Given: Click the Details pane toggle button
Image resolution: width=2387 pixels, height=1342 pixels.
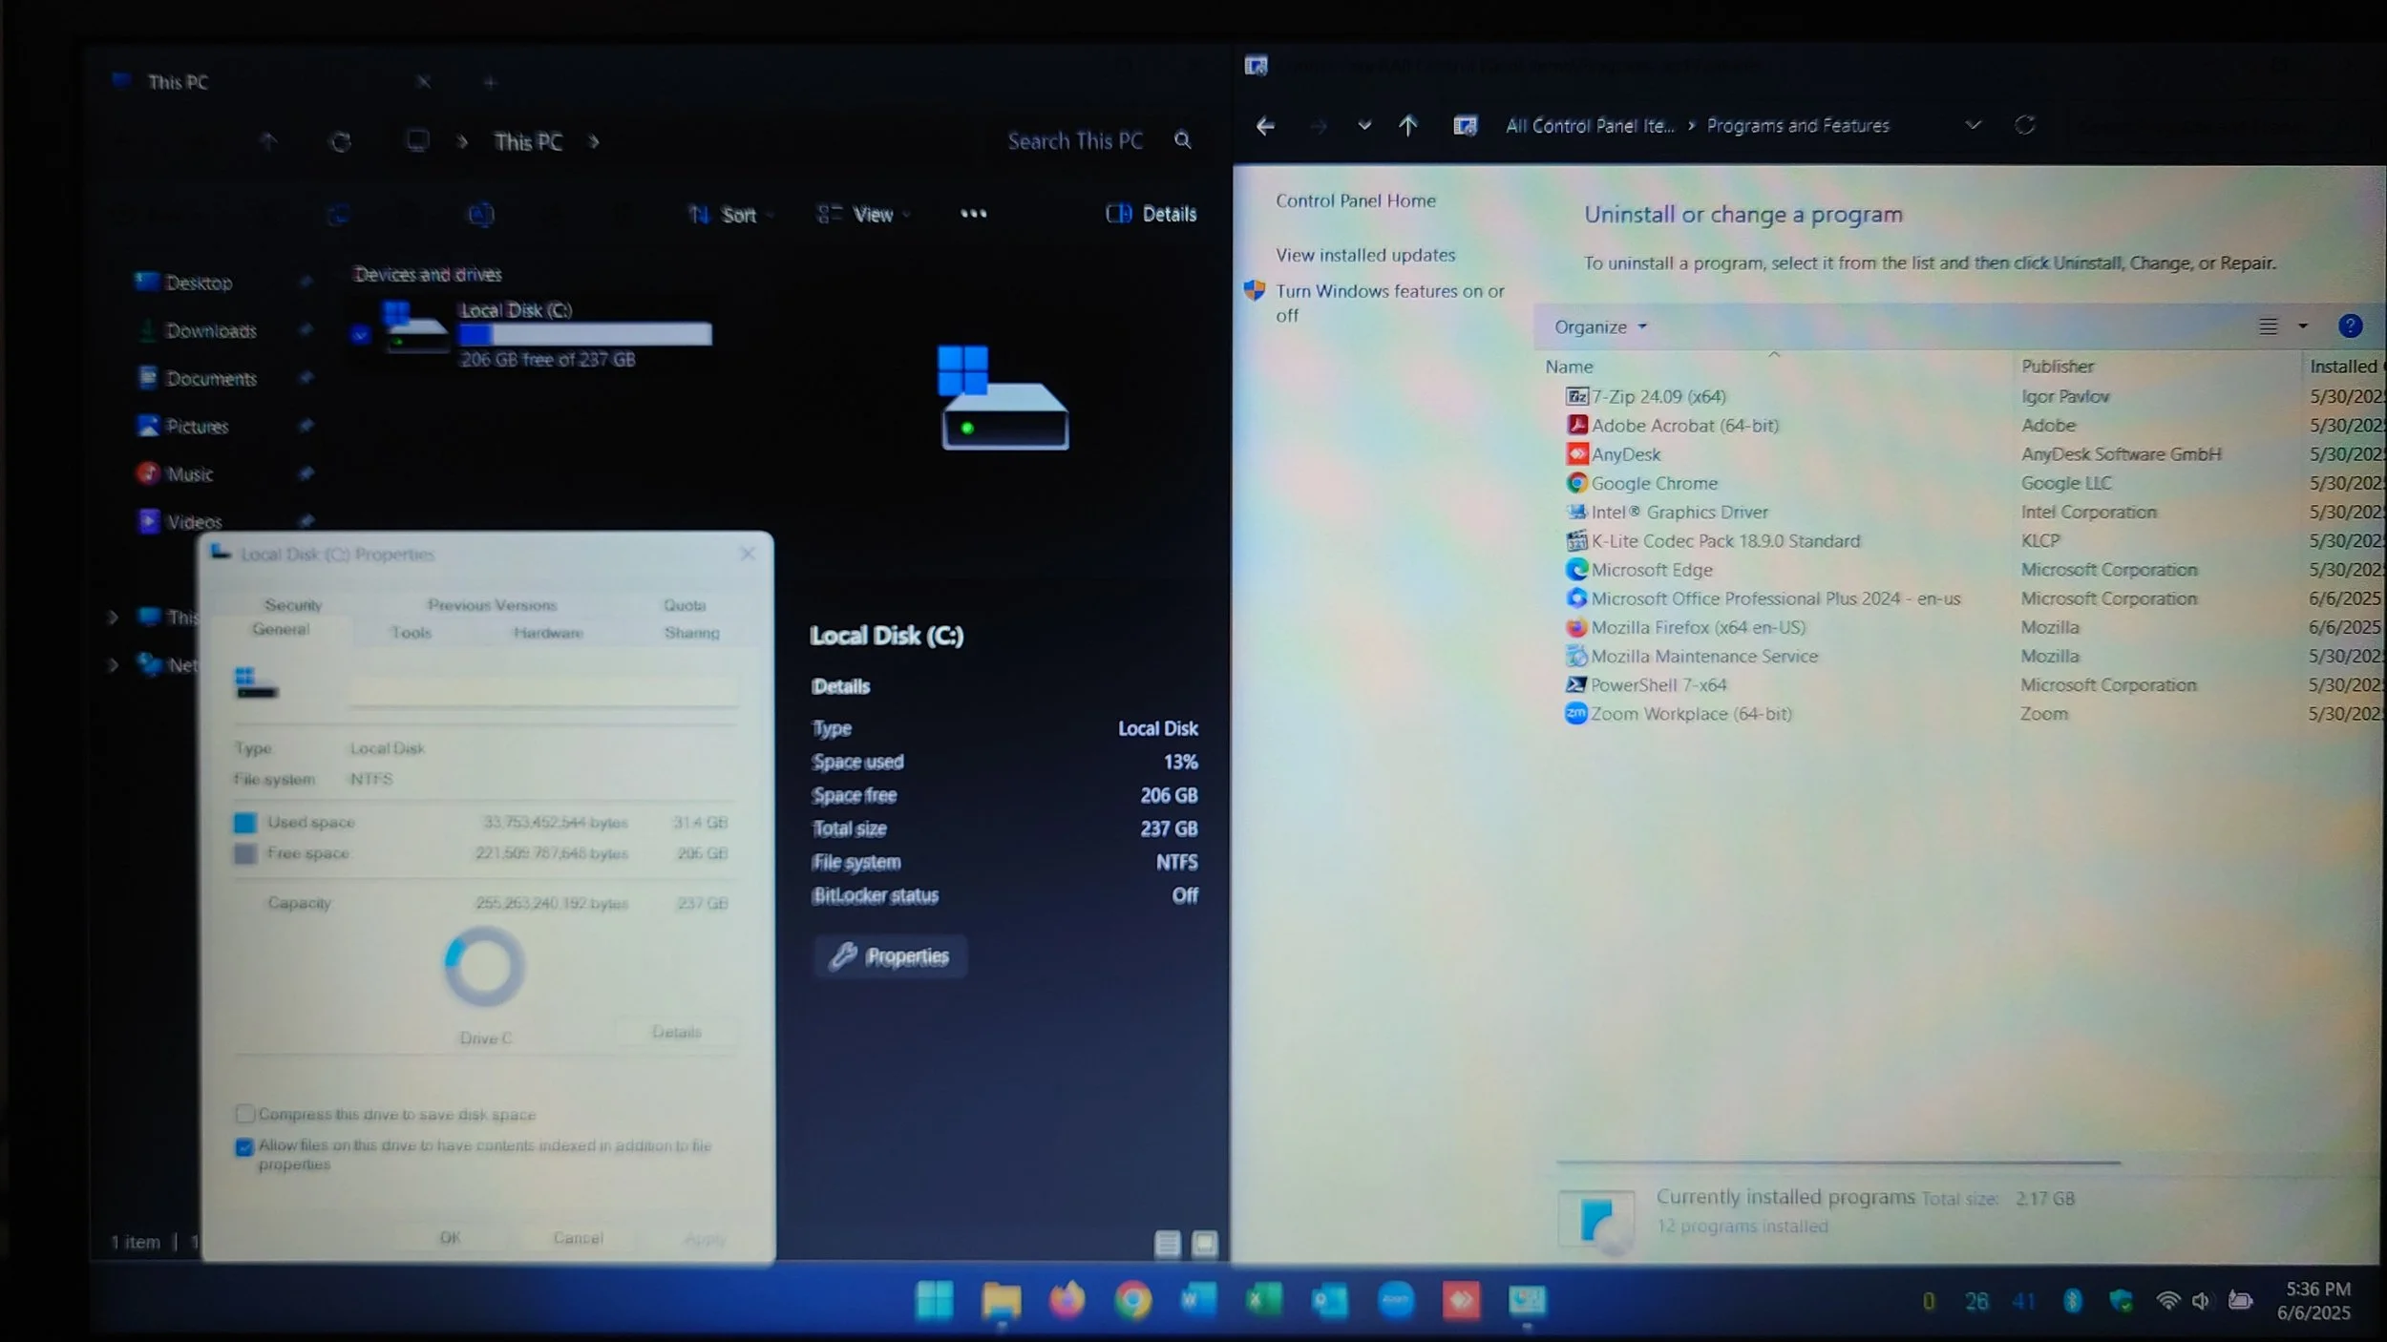Looking at the screenshot, I should pos(1151,214).
